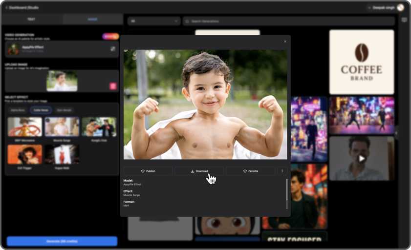Choose the 360° Microwave effect thumbnail
This screenshot has width=411, height=250.
coord(24,127)
